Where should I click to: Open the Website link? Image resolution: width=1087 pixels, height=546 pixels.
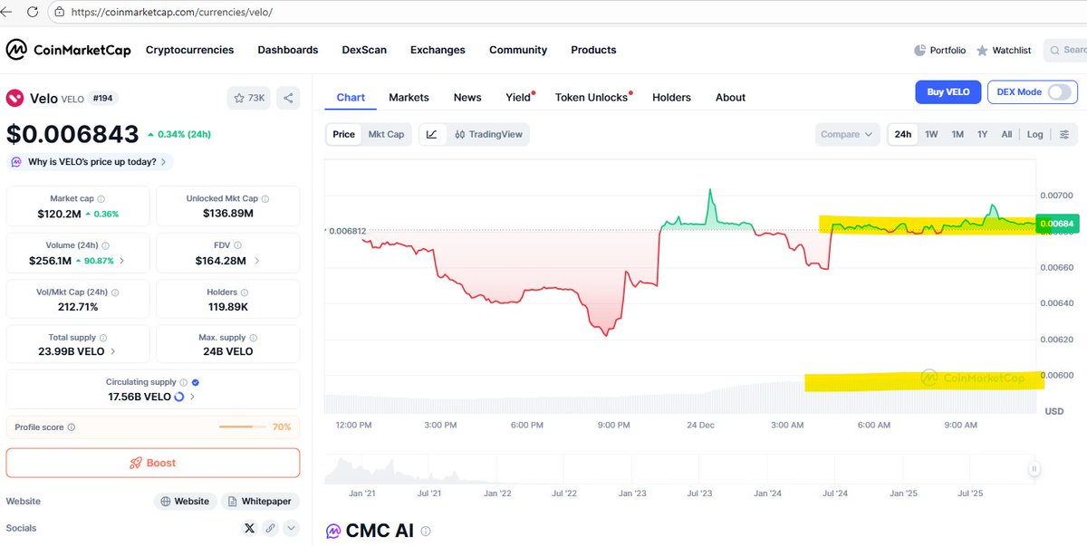185,501
